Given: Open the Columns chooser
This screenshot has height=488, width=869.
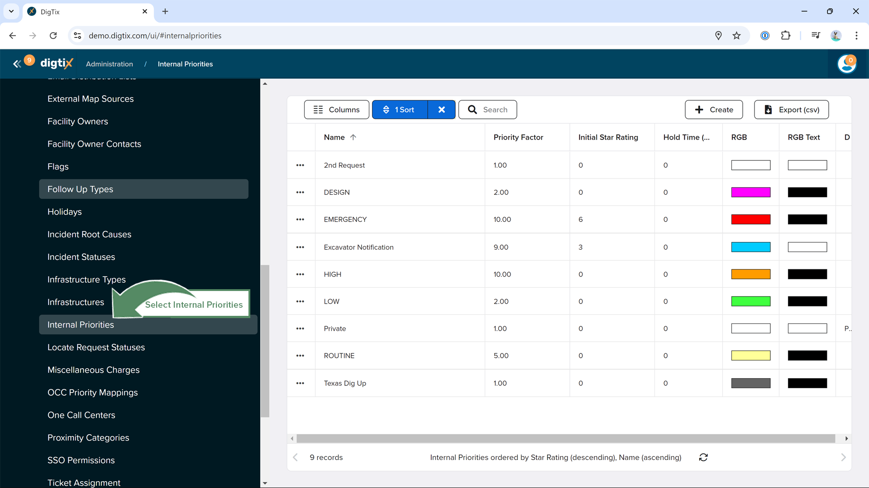Looking at the screenshot, I should (x=337, y=110).
